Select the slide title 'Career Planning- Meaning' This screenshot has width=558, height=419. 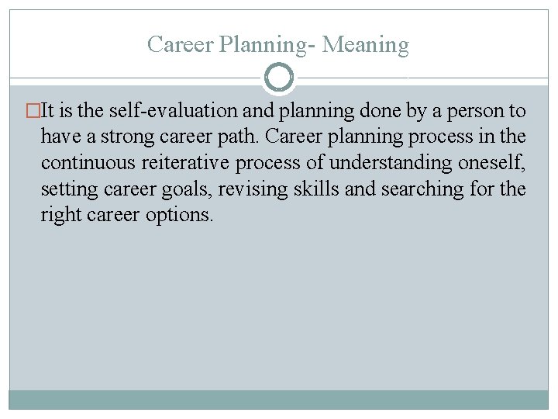(x=278, y=45)
